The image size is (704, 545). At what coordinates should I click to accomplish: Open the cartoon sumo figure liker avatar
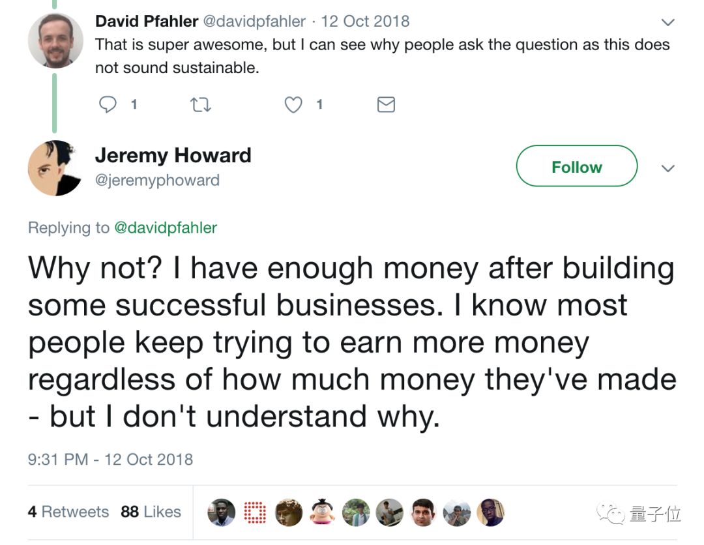(322, 512)
